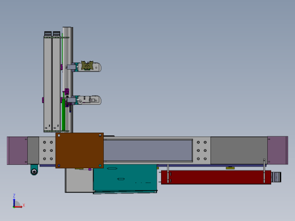The image size is (295, 221).
Task: Select the blue-gray rail channel surface
Action: pos(148,150)
